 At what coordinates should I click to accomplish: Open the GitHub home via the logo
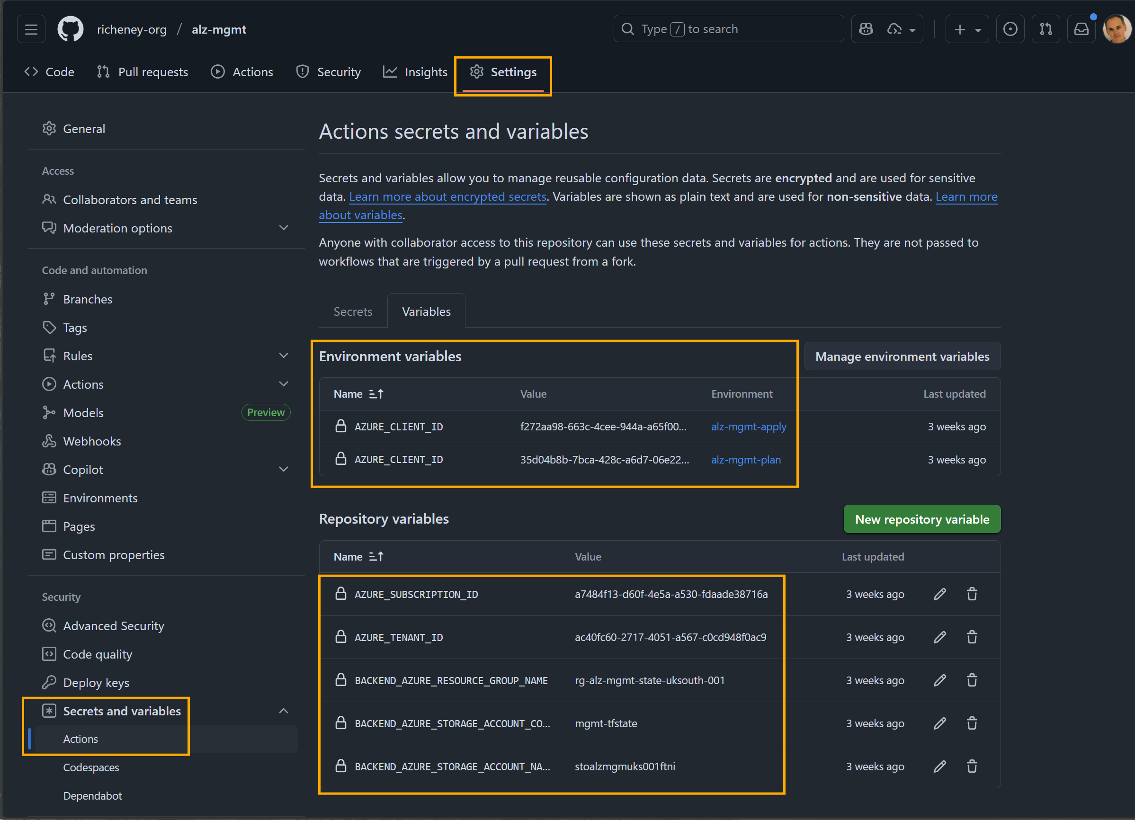tap(70, 28)
